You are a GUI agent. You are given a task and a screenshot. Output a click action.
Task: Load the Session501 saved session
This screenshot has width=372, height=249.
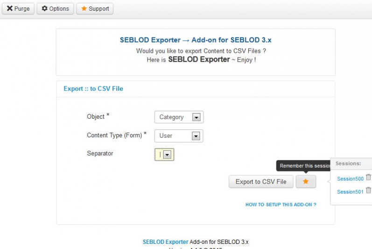350,192
